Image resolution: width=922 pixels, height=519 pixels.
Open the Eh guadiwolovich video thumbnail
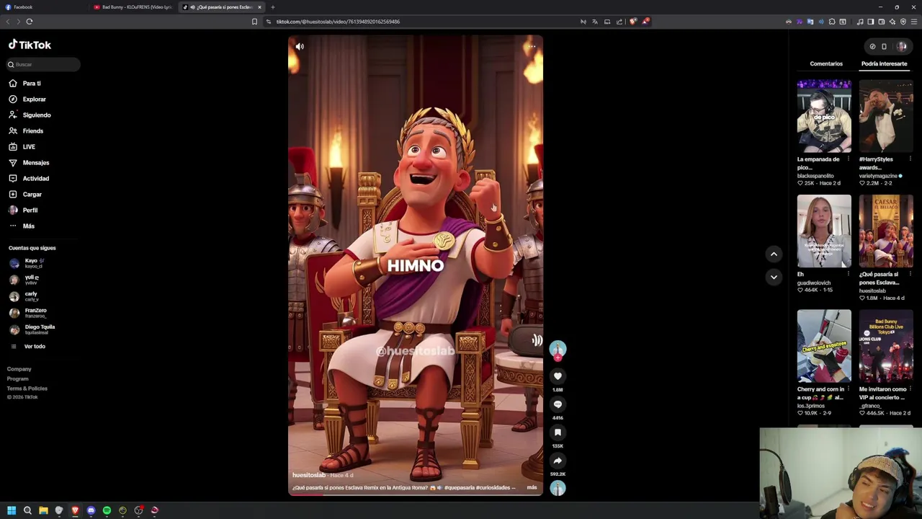click(x=824, y=231)
